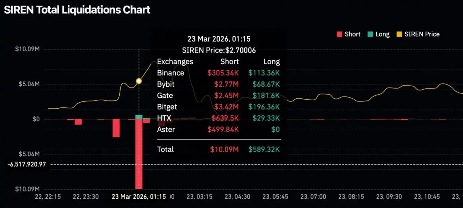
Task: Click the 22, 22:15 time axis label
Action: pyautogui.click(x=48, y=197)
